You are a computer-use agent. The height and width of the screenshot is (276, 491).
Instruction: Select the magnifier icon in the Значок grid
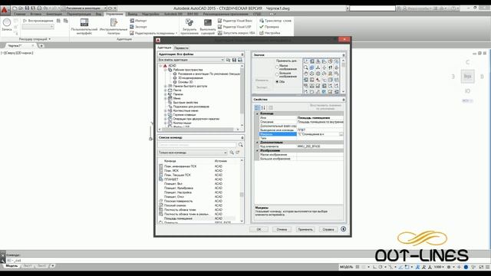[306, 67]
